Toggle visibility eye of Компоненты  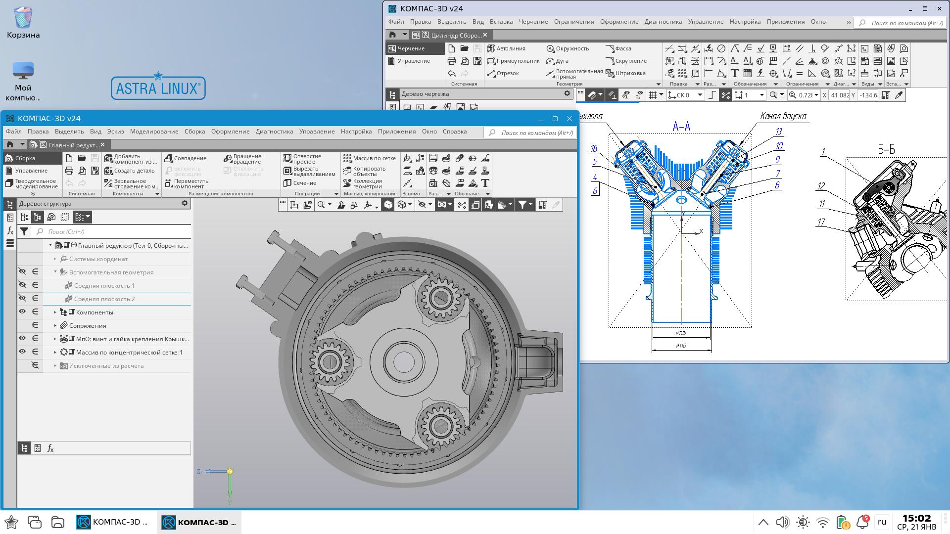pos(22,312)
